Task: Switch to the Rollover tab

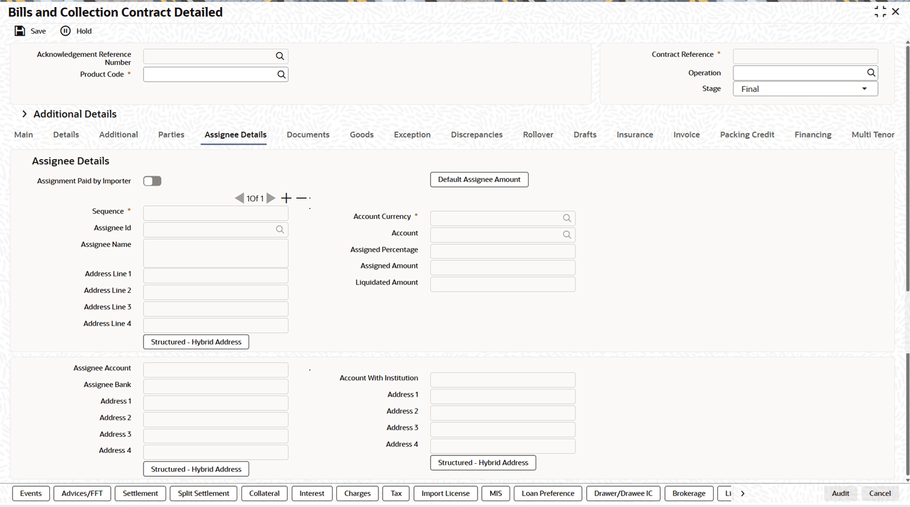Action: [x=538, y=135]
